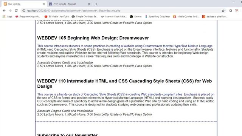The height and width of the screenshot is (136, 242).
Task: Reload the current page
Action: click(x=16, y=11)
